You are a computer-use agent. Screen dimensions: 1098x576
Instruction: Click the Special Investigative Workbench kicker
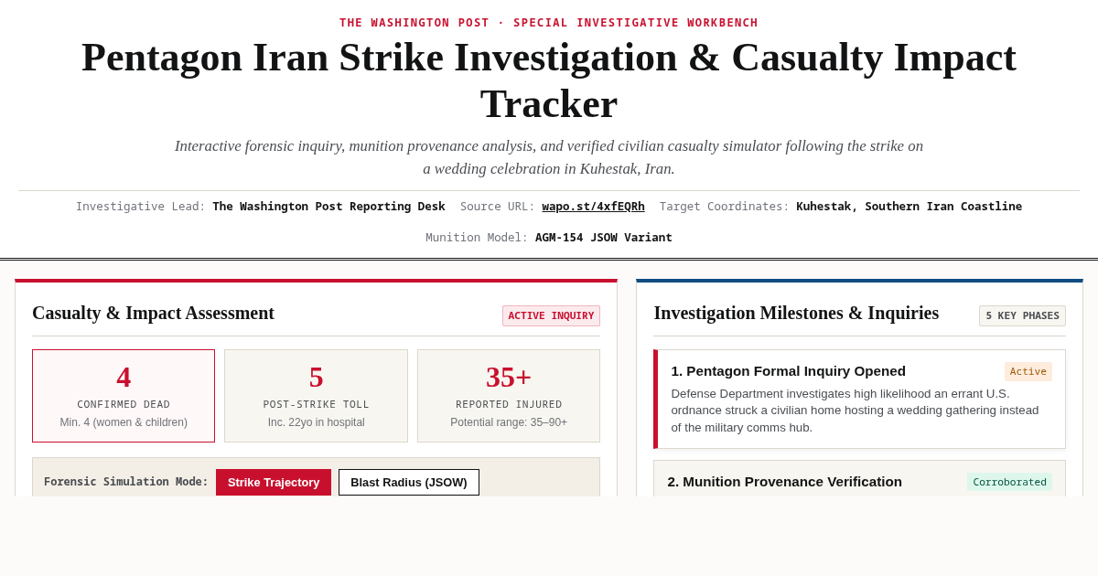(x=549, y=23)
